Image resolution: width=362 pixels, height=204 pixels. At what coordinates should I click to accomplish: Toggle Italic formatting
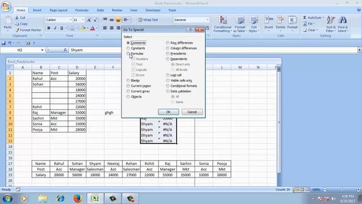[55, 28]
